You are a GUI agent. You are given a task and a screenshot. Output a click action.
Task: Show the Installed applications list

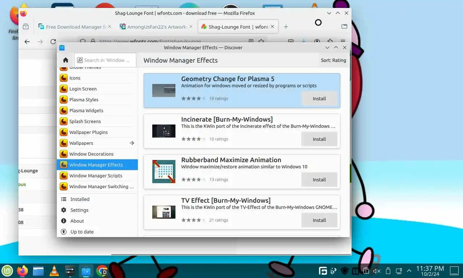click(97, 199)
